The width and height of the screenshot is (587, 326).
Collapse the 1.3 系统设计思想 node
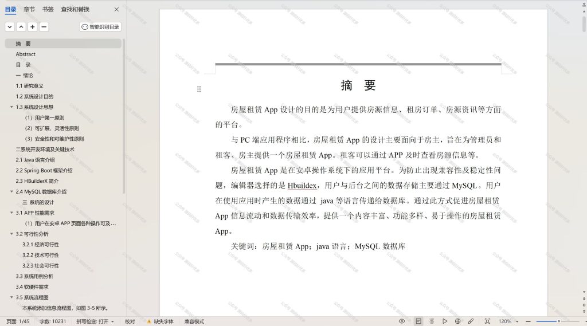tap(11, 107)
